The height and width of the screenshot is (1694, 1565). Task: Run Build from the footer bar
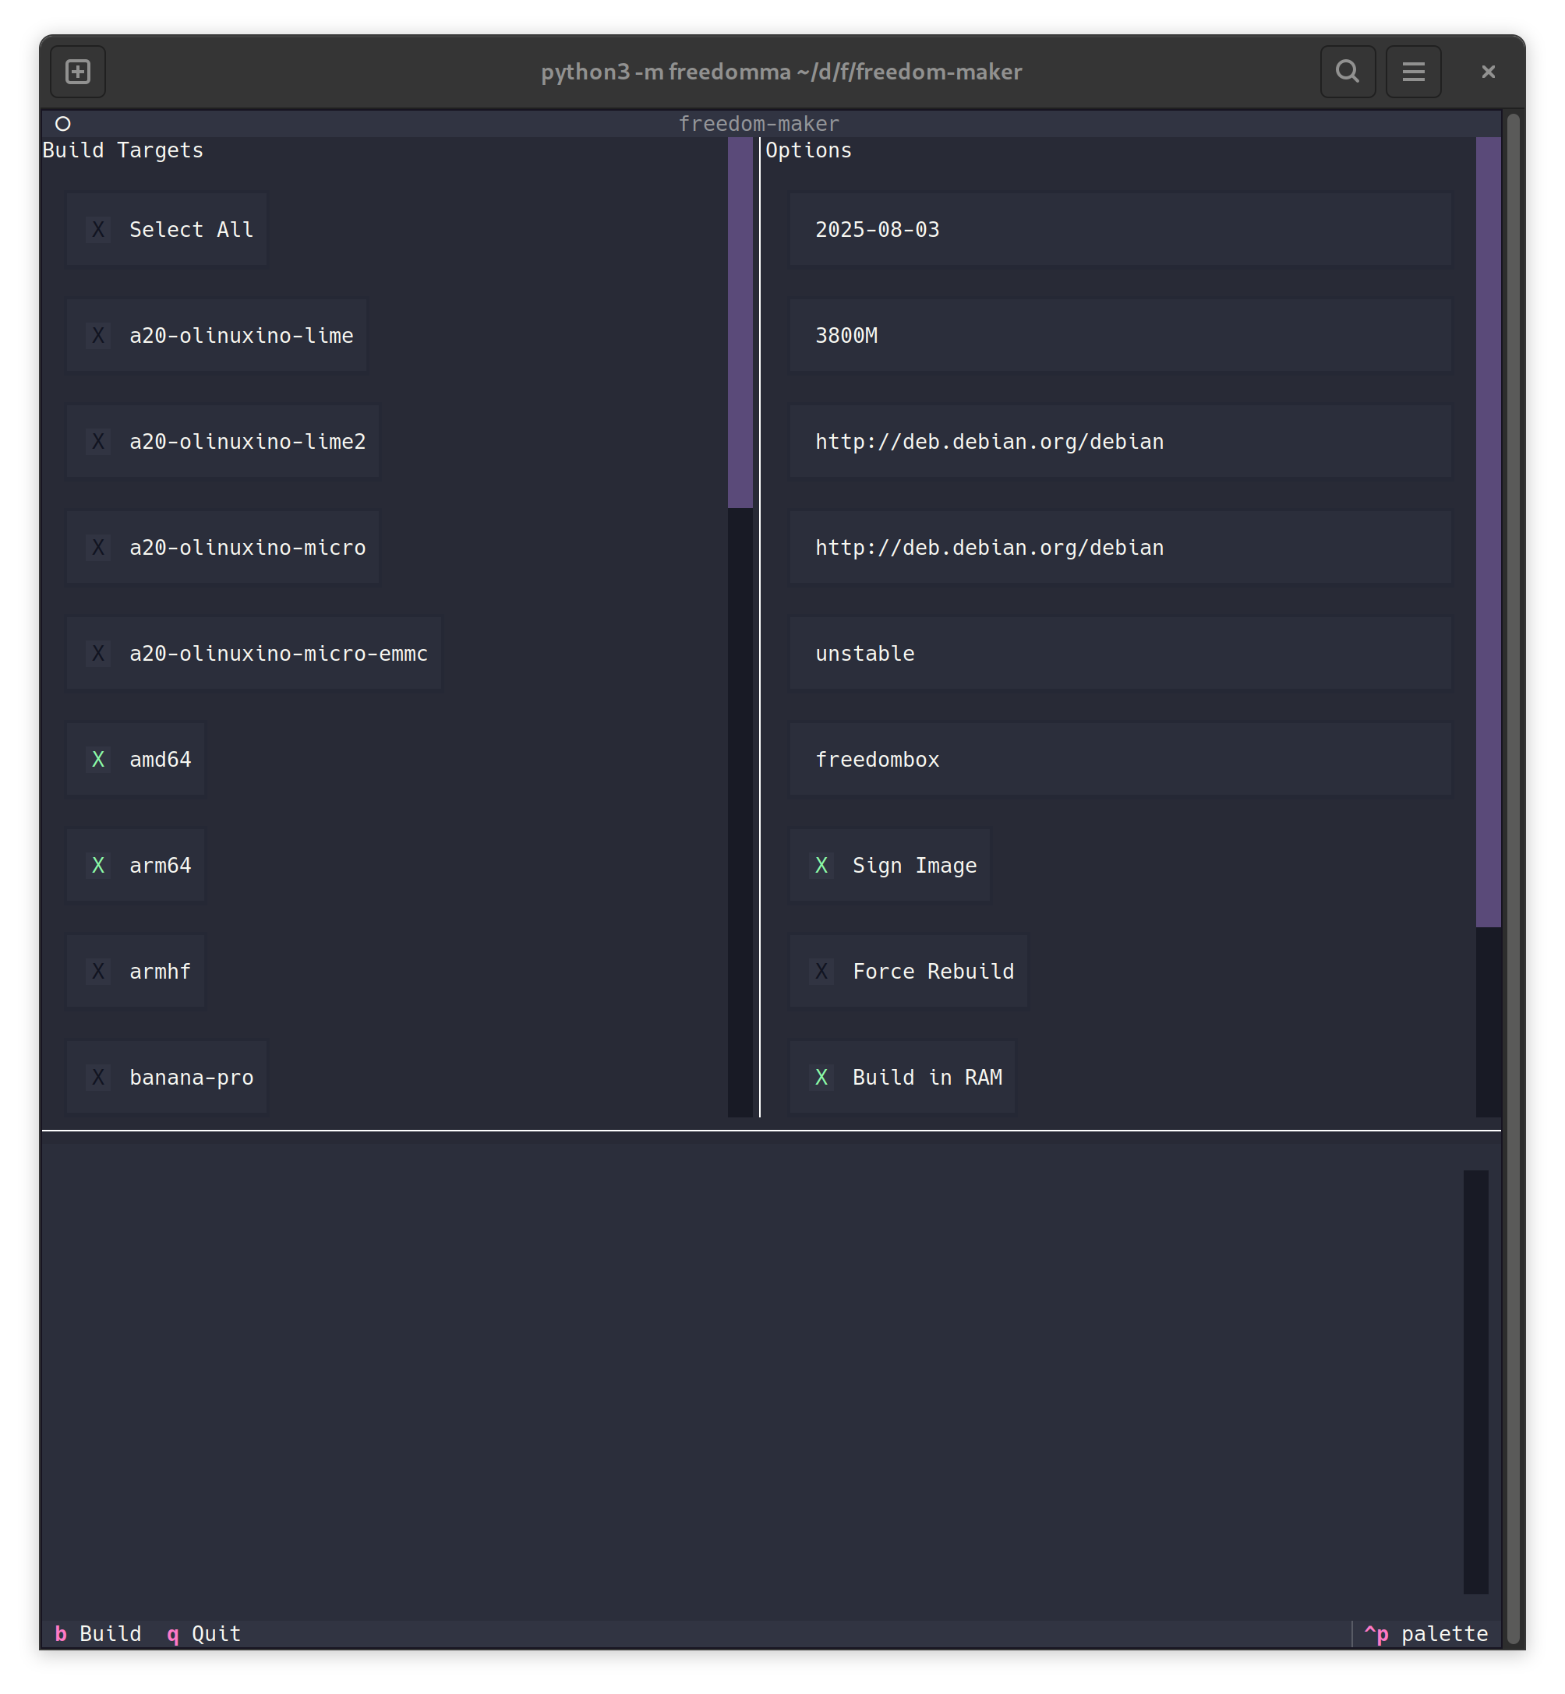tap(98, 1634)
